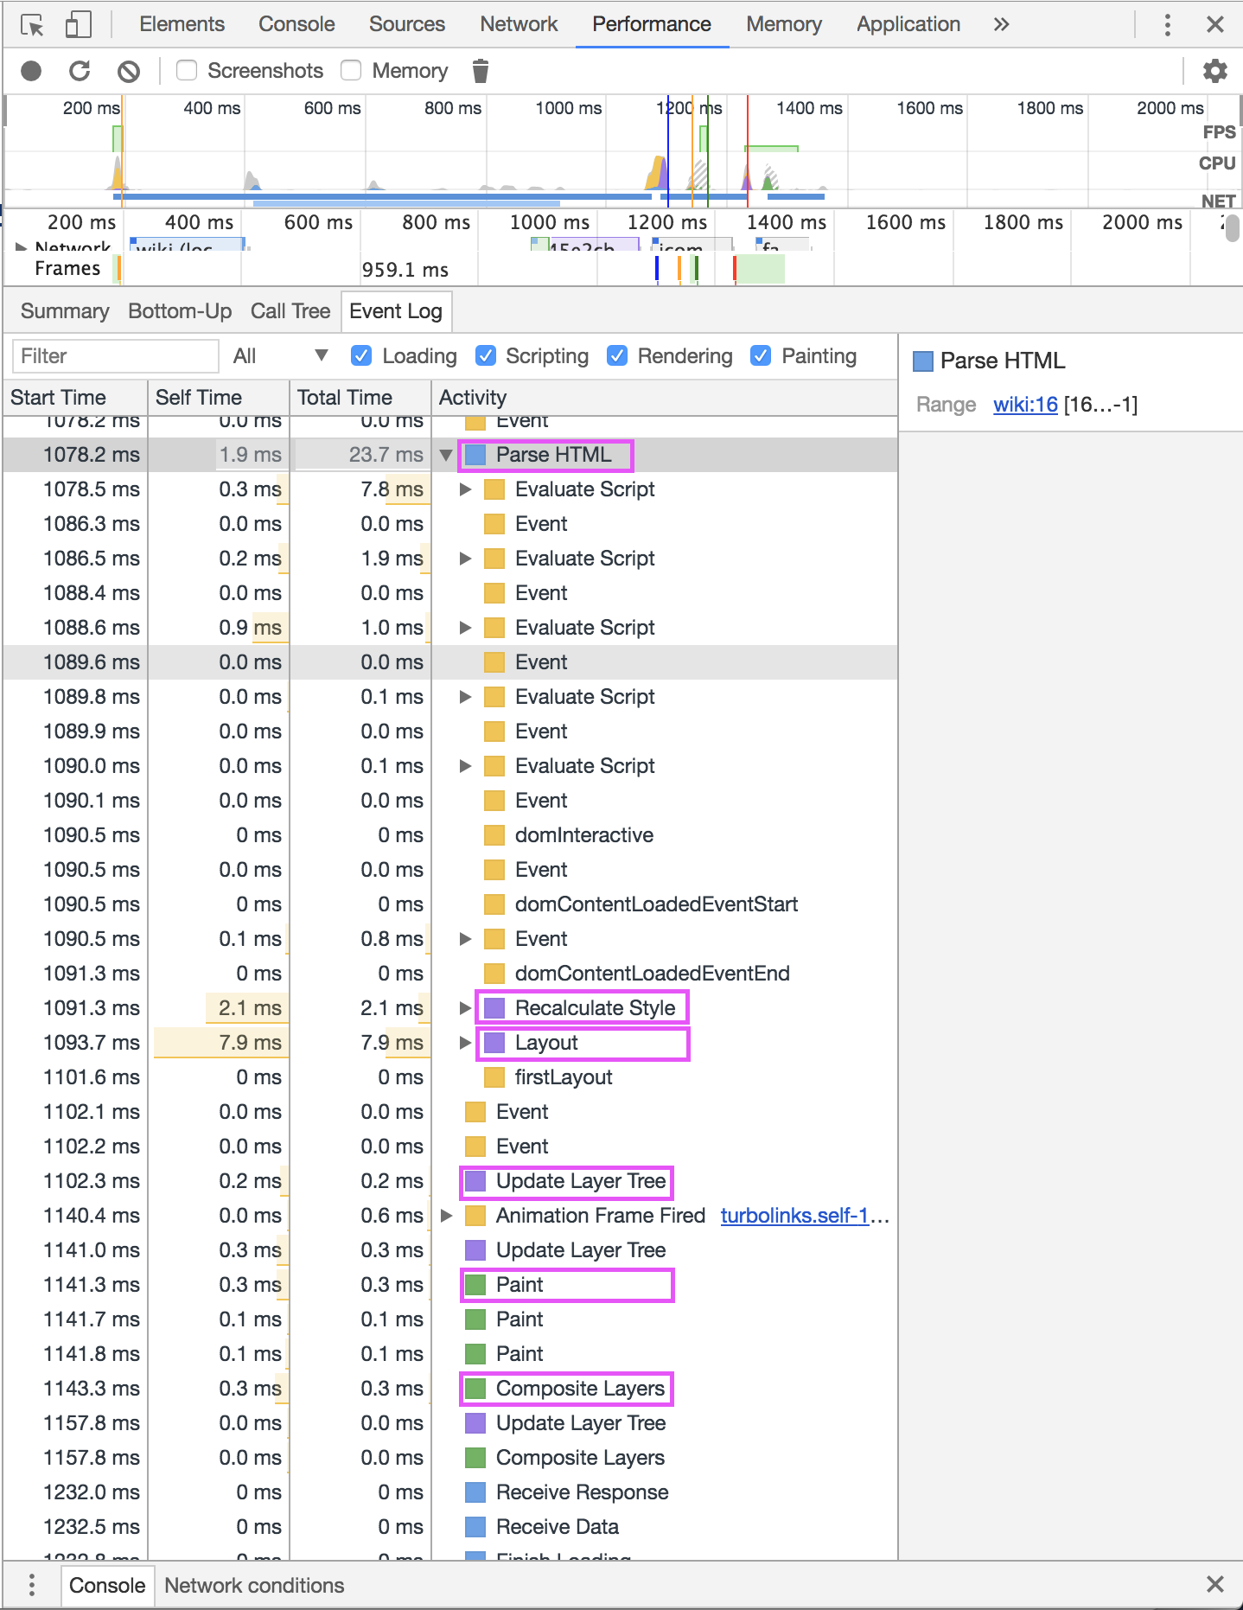Uncheck the Loading filter checkbox
1243x1610 pixels.
click(362, 356)
